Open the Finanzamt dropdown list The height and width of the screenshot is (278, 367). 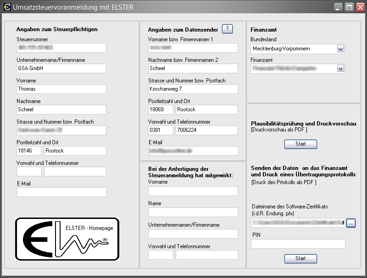[x=340, y=68]
